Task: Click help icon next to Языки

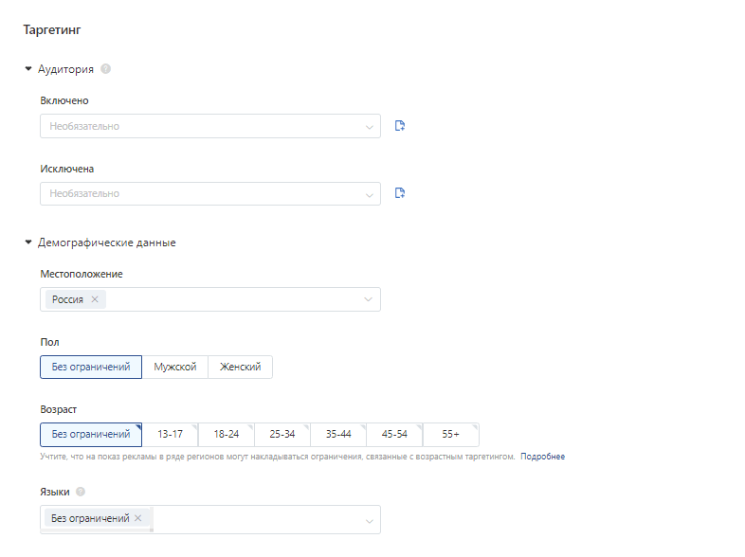Action: click(81, 492)
